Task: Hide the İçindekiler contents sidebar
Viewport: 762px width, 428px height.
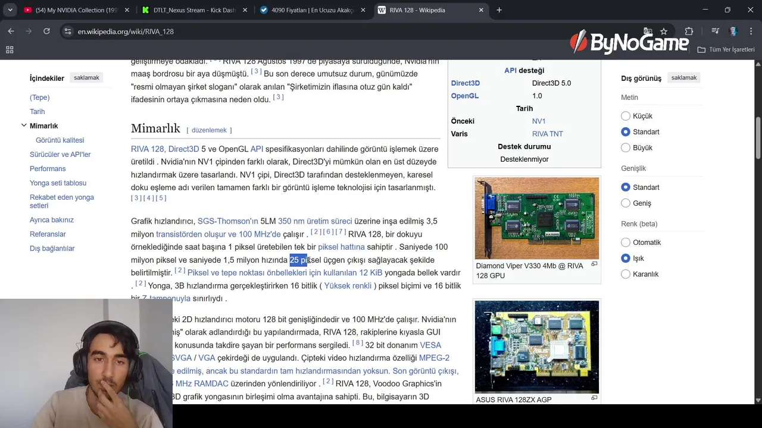Action: click(x=87, y=78)
